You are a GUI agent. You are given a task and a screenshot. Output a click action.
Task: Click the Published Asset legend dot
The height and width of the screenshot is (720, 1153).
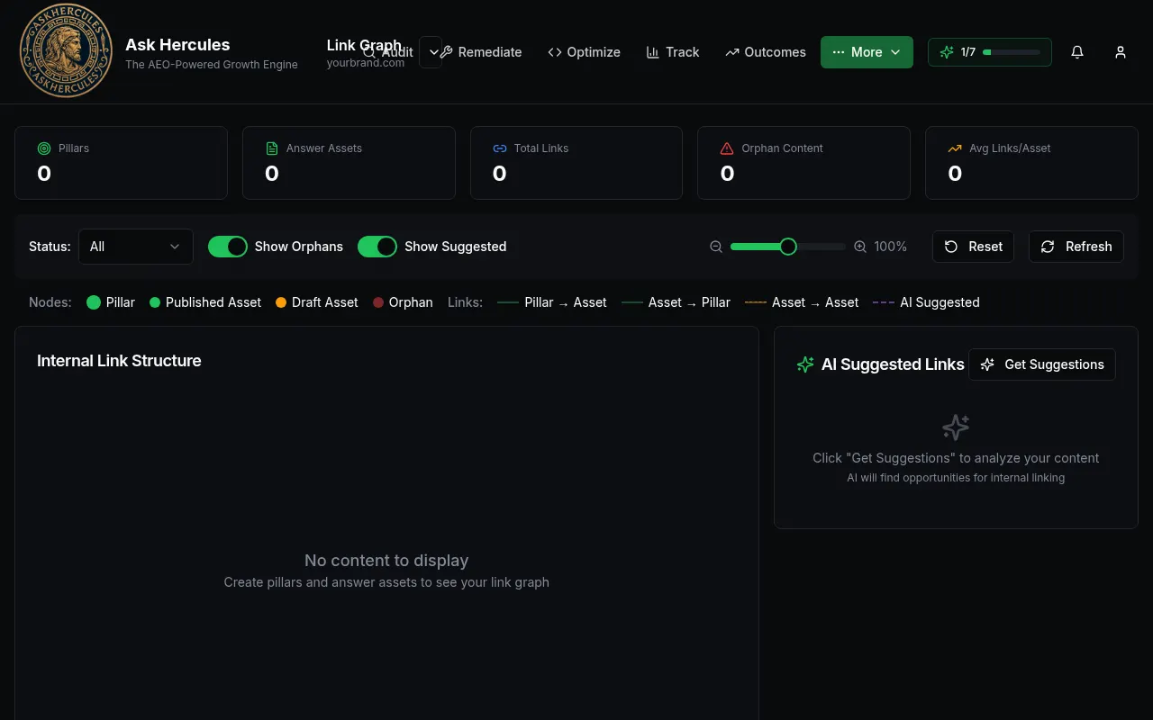click(155, 302)
